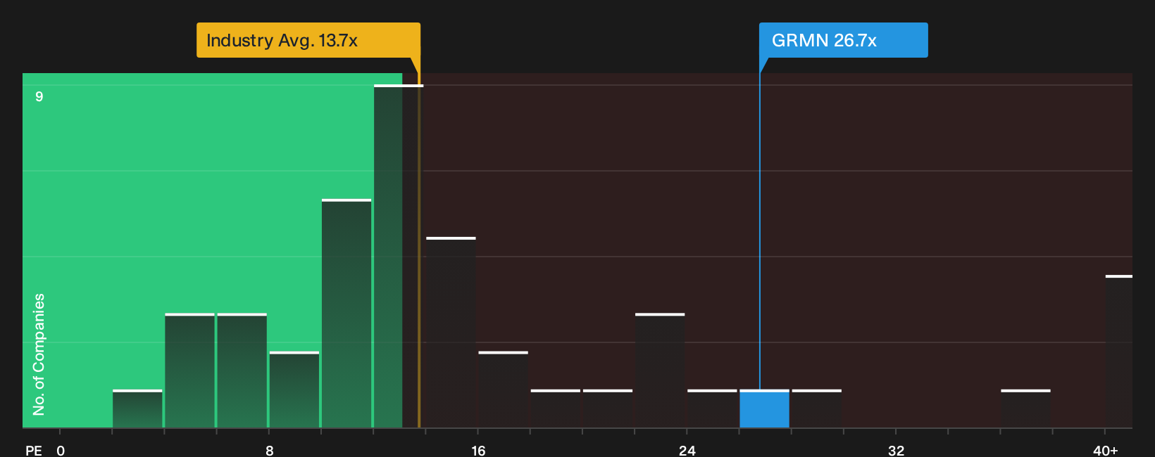Click the PE axis label 40+
Screen dimensions: 1155x457
1106,451
